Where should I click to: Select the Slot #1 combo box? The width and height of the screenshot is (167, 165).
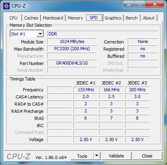[27, 34]
